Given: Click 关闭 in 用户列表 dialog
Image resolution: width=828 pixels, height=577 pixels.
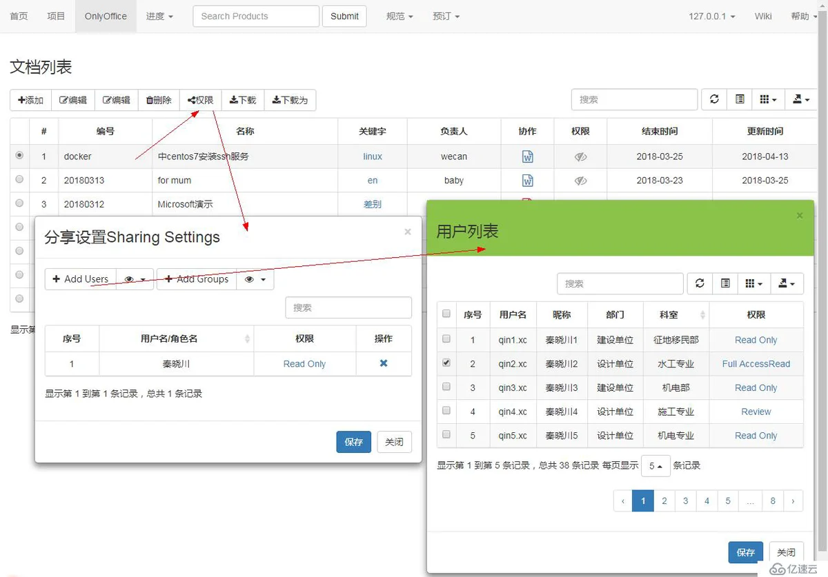Looking at the screenshot, I should click(x=786, y=552).
